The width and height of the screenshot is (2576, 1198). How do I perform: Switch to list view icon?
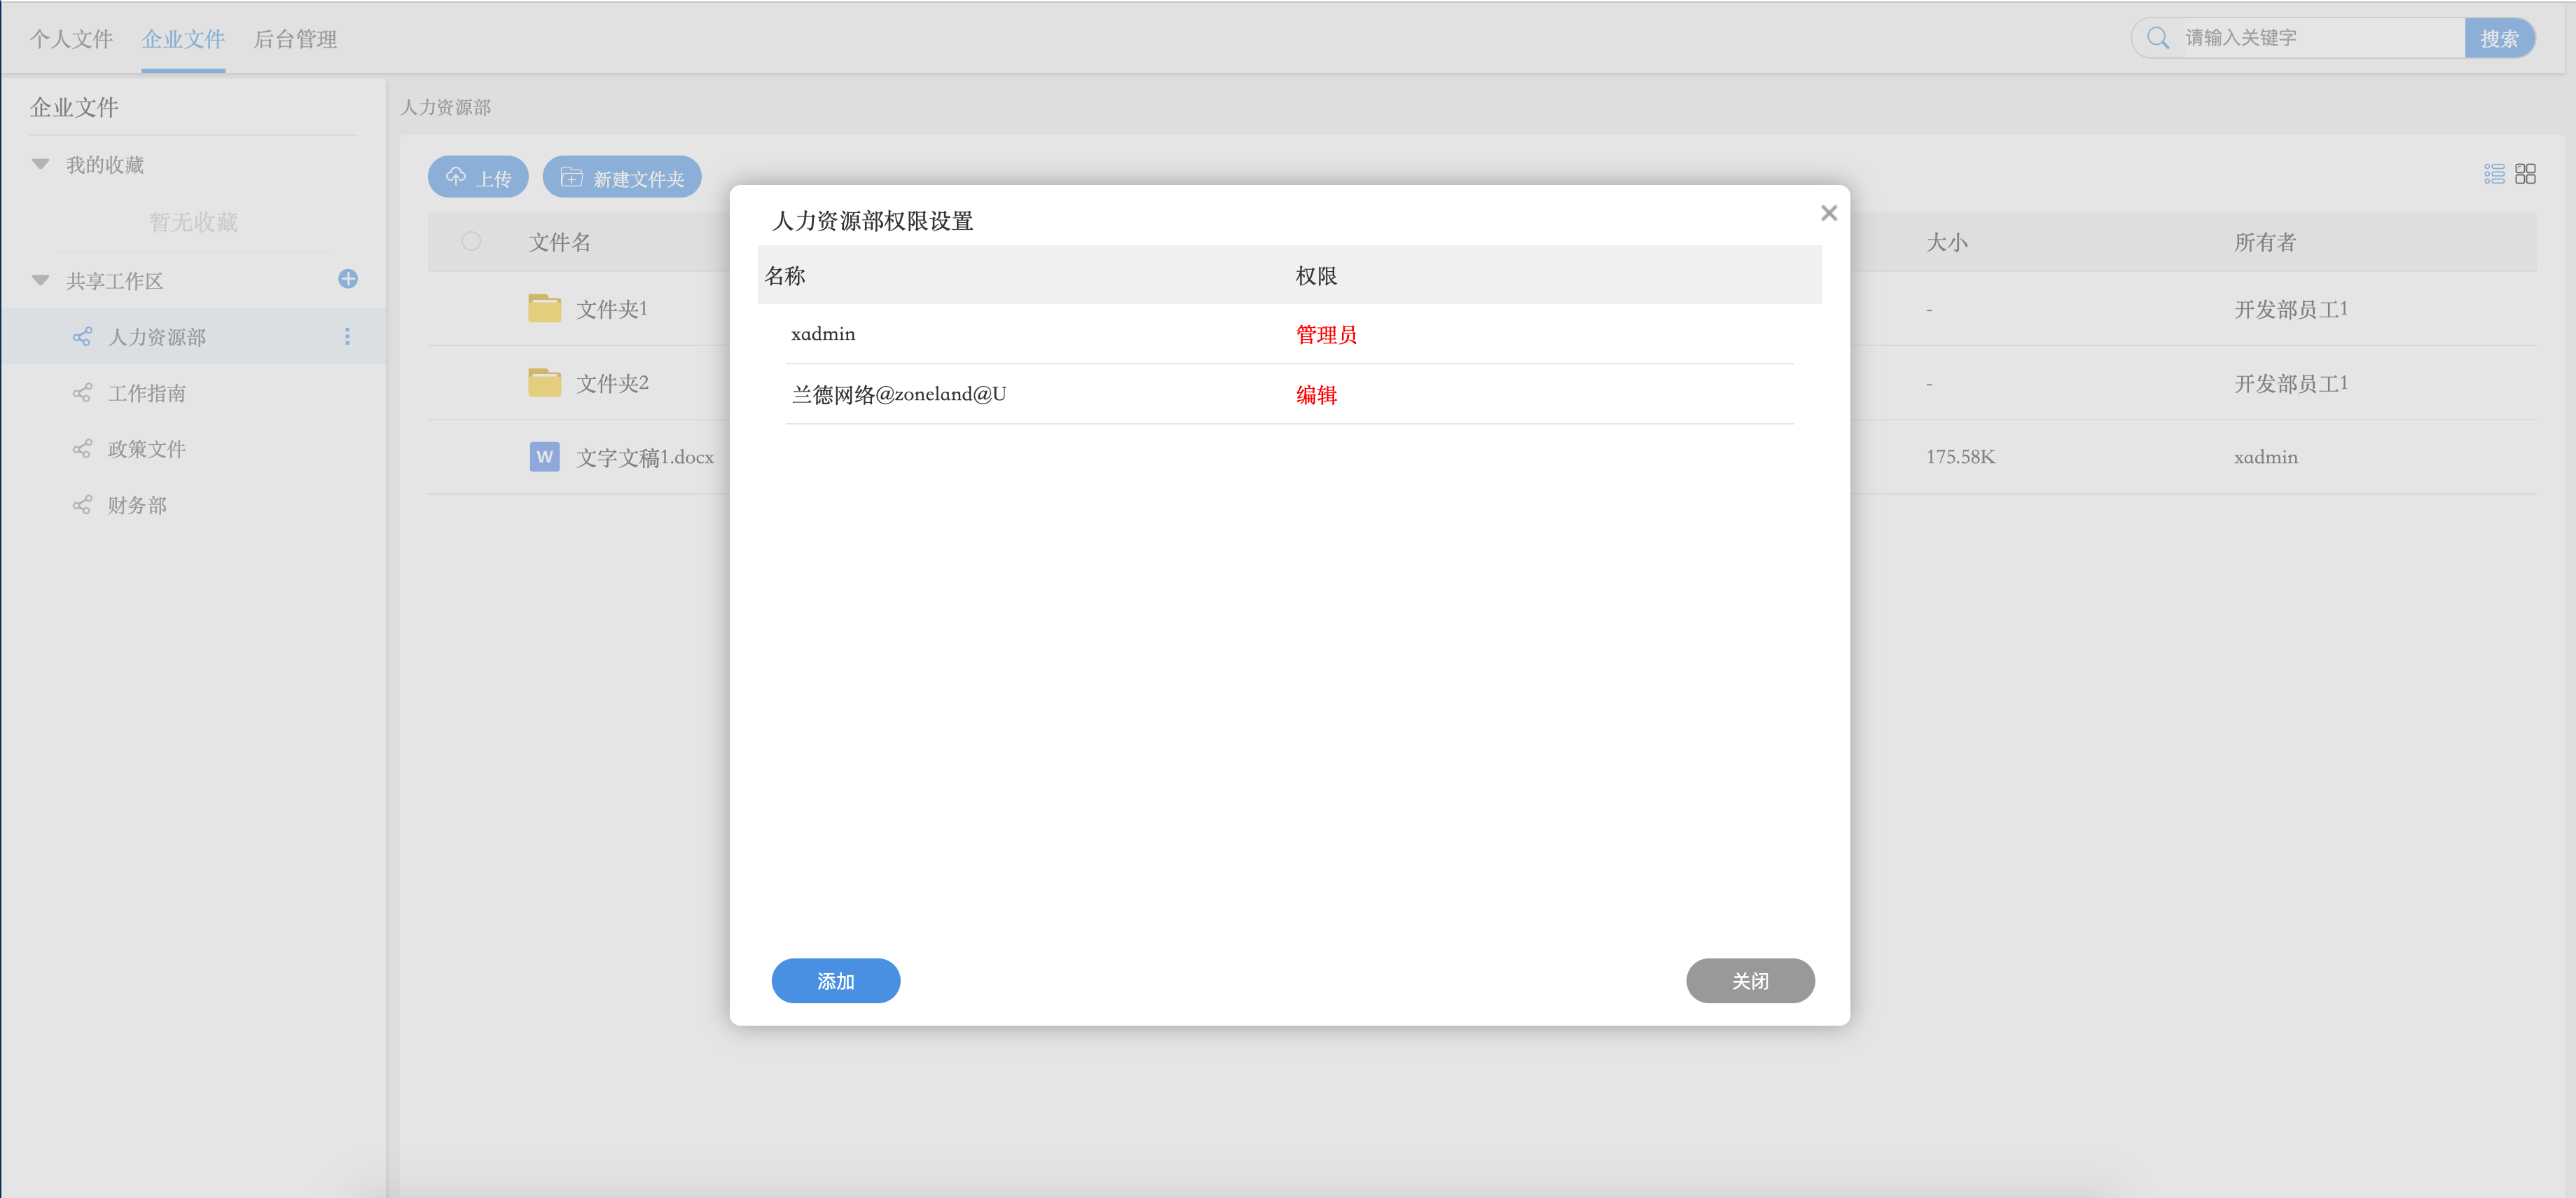coord(2494,174)
